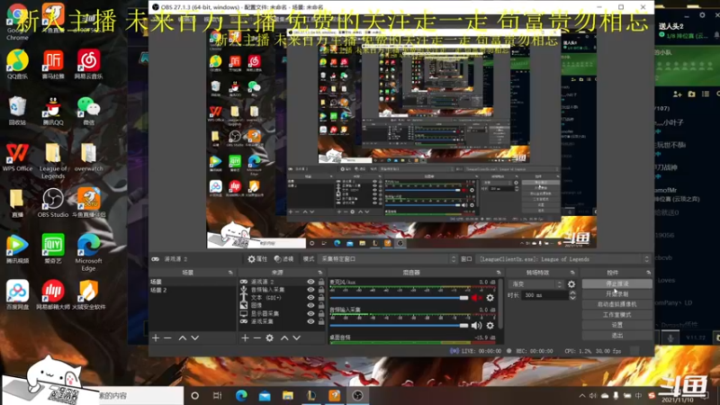The image size is (720, 405).
Task: Launch 爱奇艺 iQIYI desktop icon
Action: 53,248
